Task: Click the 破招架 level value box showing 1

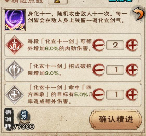Action: pyautogui.click(x=115, y=70)
